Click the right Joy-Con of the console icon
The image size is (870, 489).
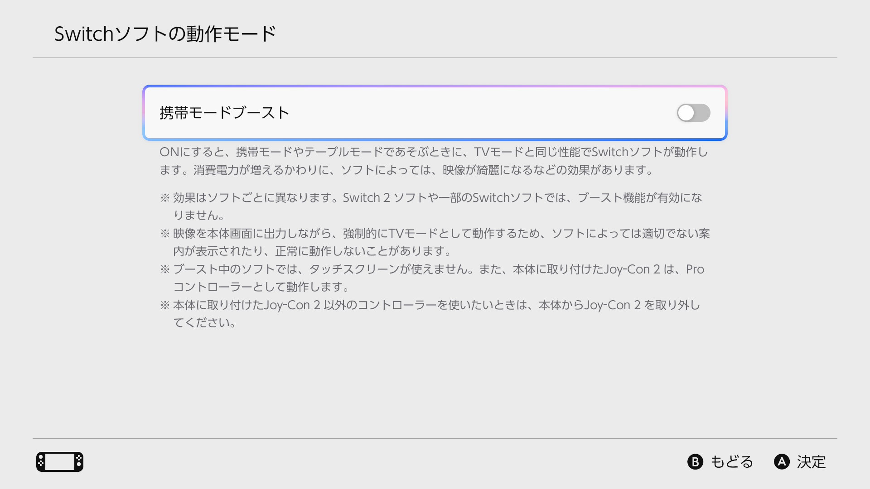click(79, 462)
